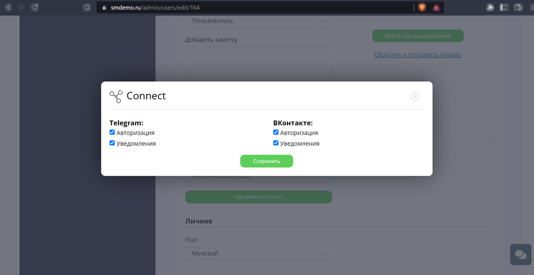
Task: Click the Добавить заметку text area
Action: [x=258, y=64]
